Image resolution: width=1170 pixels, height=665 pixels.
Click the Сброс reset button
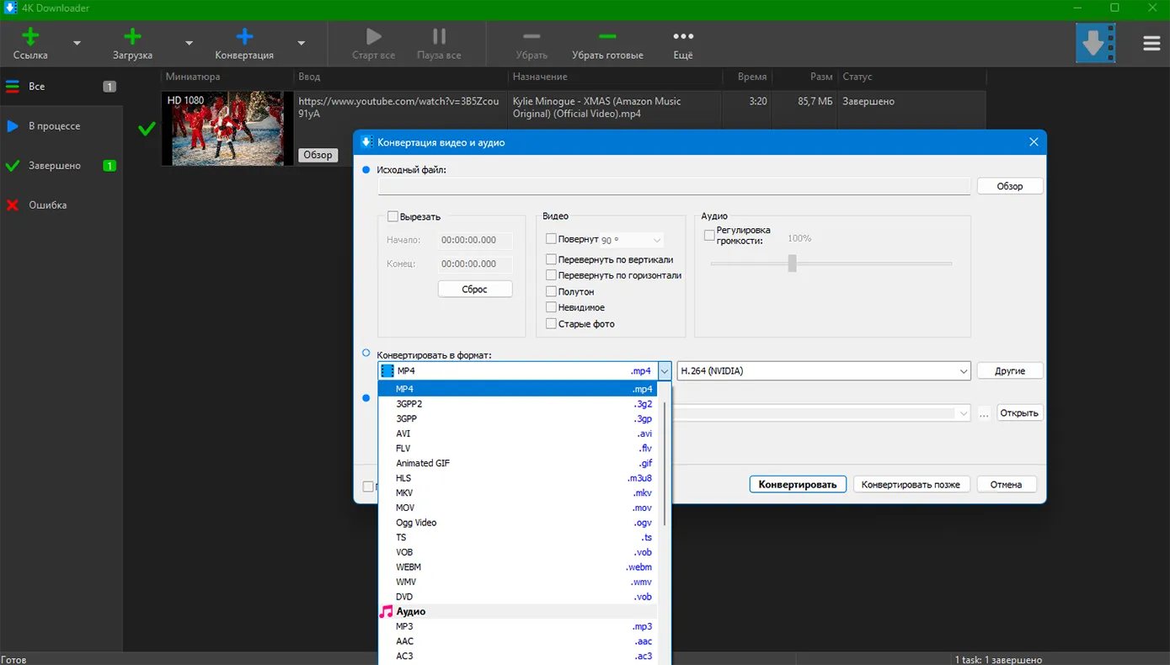click(474, 289)
